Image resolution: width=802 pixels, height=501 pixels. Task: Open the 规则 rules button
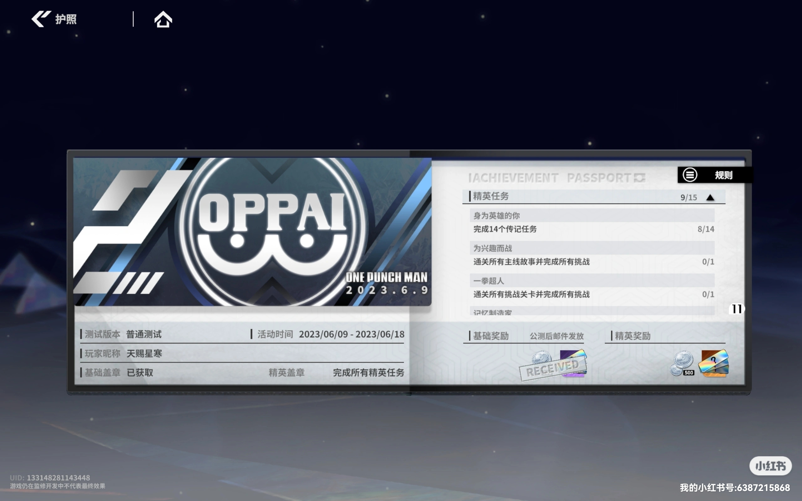click(x=715, y=175)
